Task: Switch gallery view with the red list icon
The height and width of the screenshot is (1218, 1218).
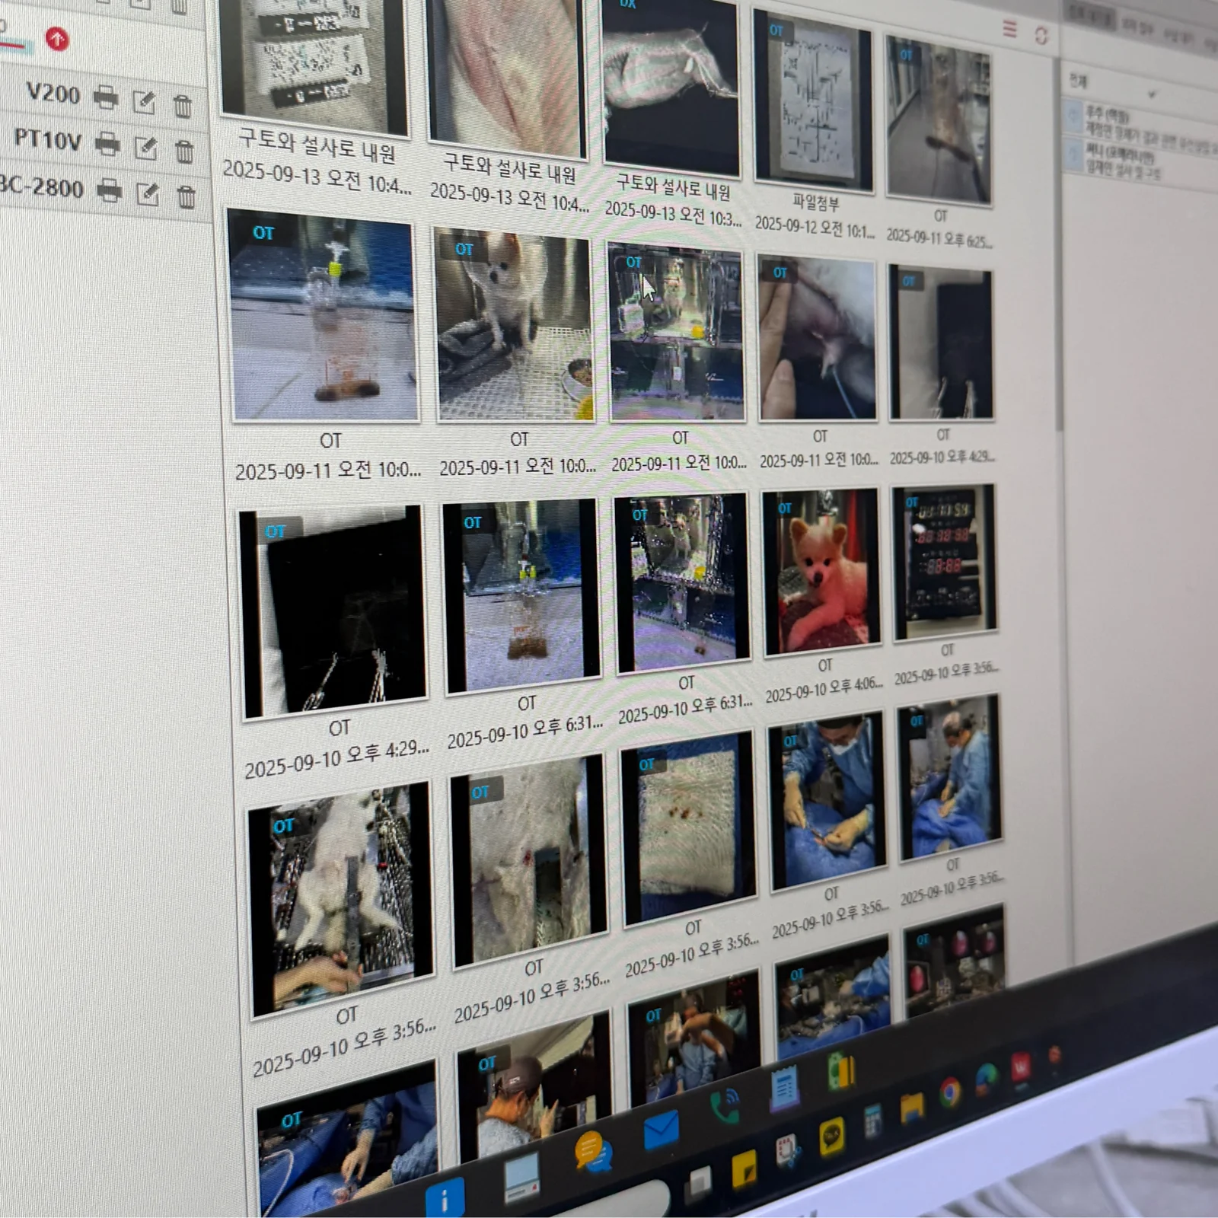Action: (1010, 29)
